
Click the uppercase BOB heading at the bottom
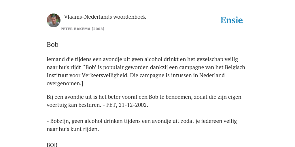click(52, 145)
